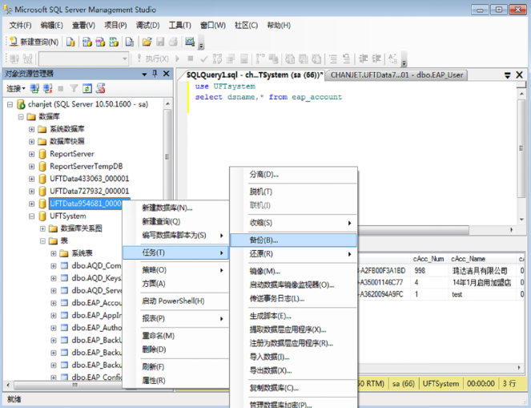
Task: Click the results cell containing 998
Action: click(x=429, y=271)
